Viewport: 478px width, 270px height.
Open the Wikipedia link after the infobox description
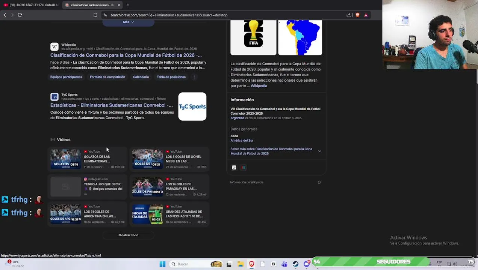click(259, 86)
